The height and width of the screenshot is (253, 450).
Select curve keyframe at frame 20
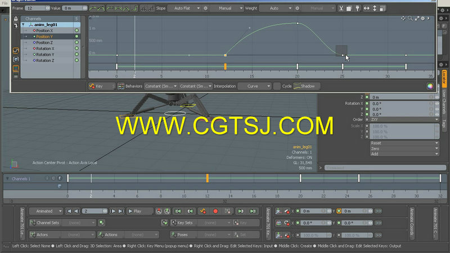298,23
